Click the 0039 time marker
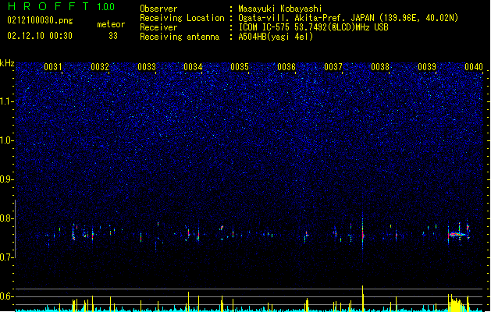 427,67
